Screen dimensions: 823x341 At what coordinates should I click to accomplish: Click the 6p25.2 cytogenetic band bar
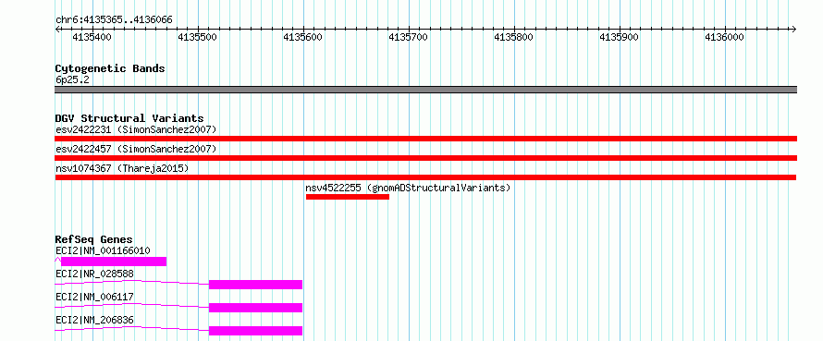[425, 90]
